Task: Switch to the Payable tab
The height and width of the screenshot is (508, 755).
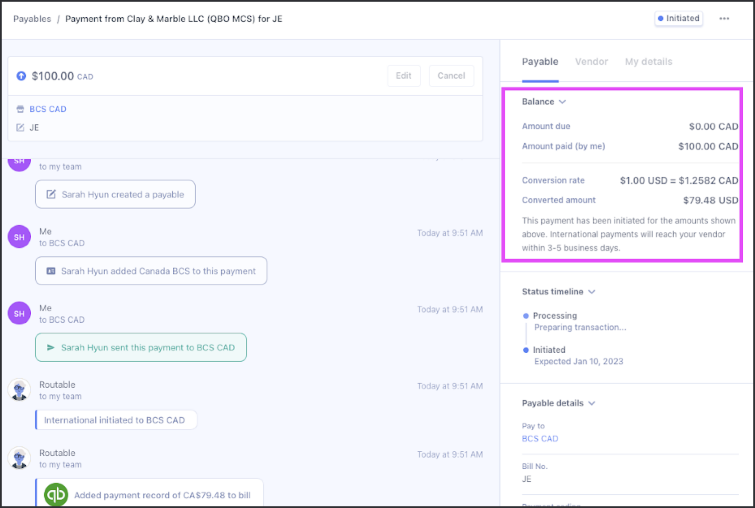Action: pyautogui.click(x=540, y=62)
